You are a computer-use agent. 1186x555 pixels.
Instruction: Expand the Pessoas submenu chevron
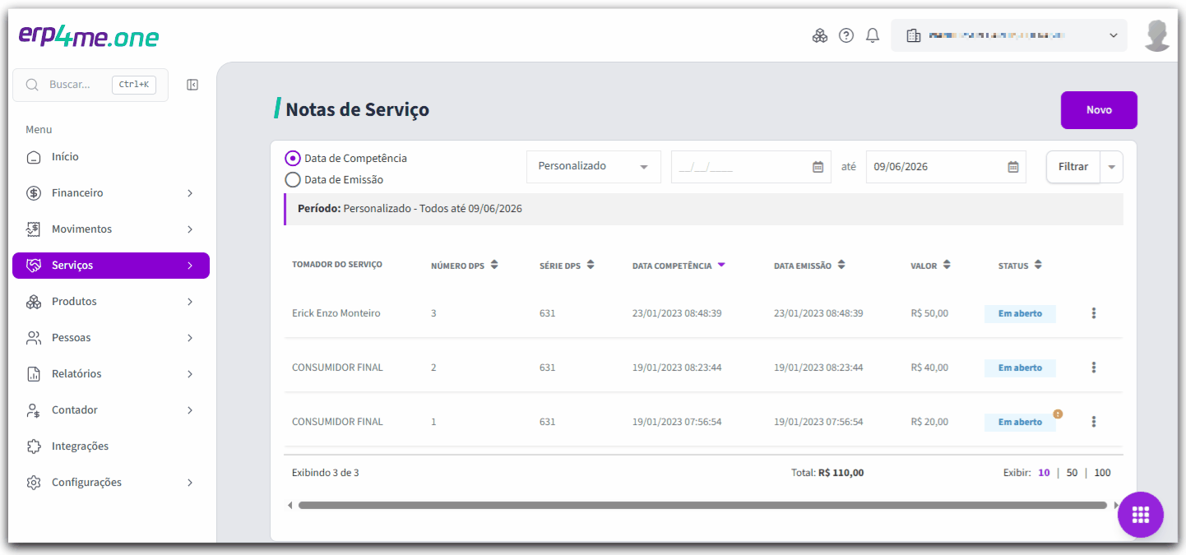190,338
